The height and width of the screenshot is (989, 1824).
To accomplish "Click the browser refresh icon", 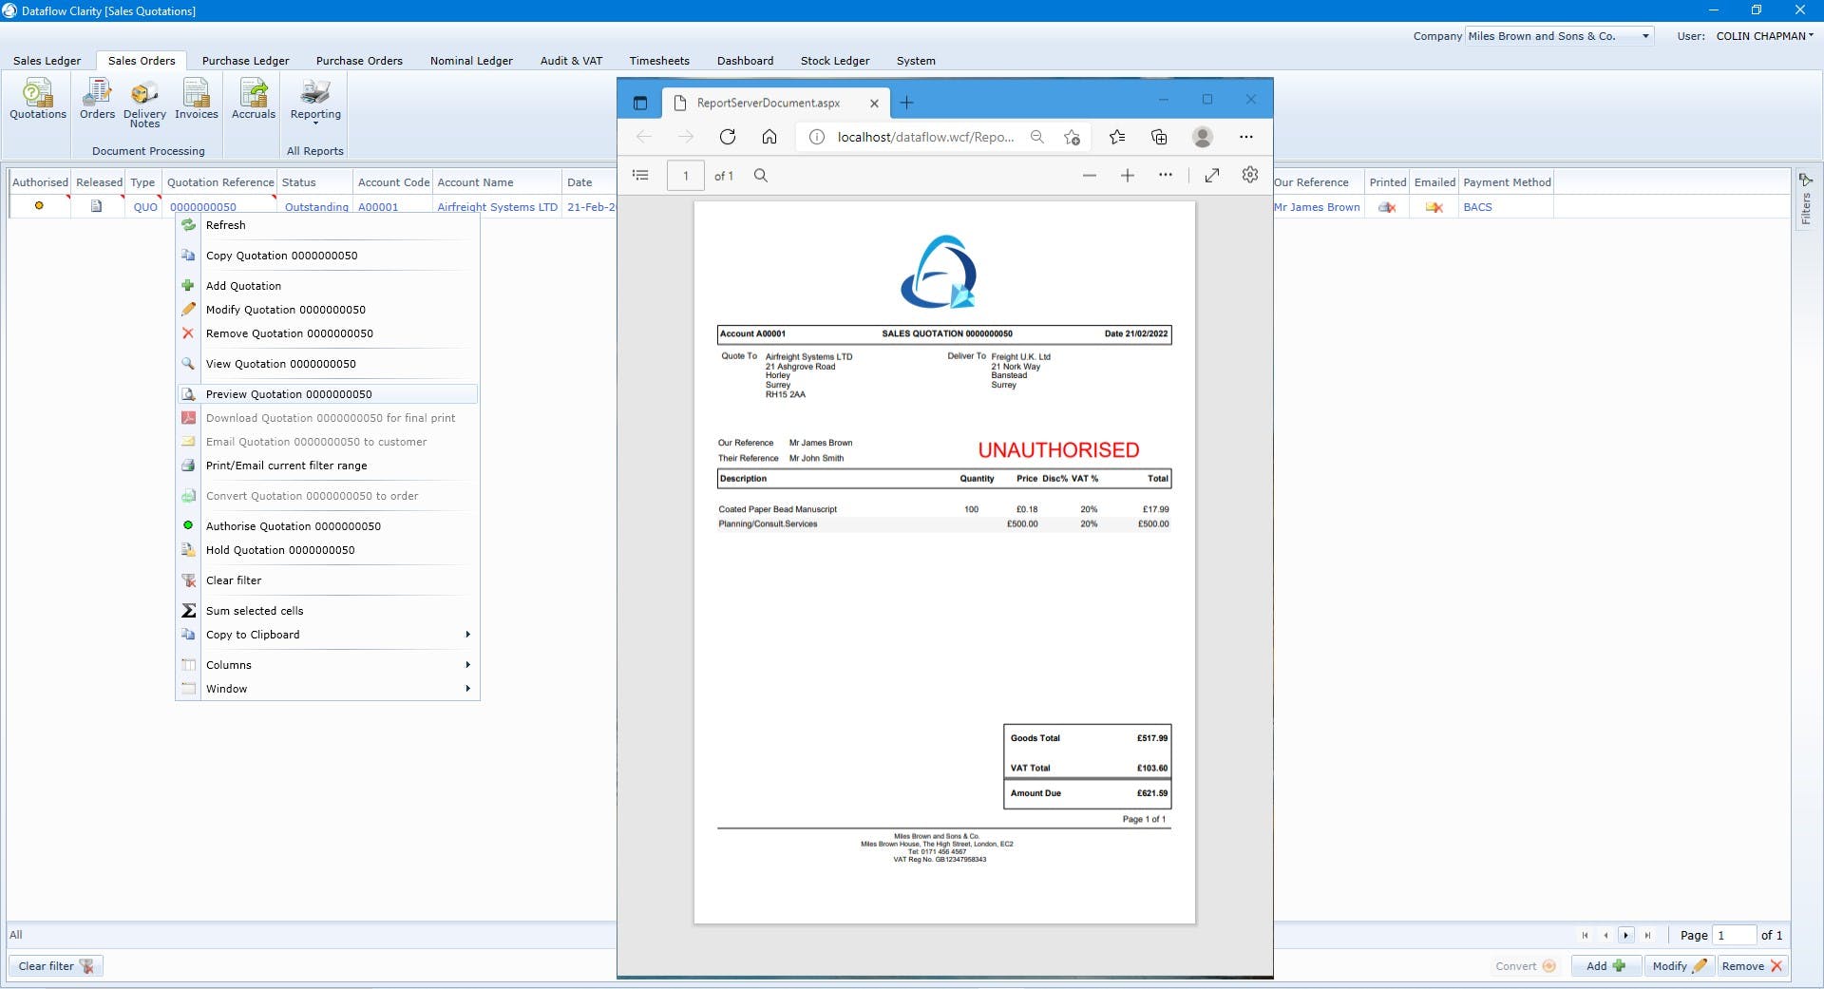I will point(728,137).
